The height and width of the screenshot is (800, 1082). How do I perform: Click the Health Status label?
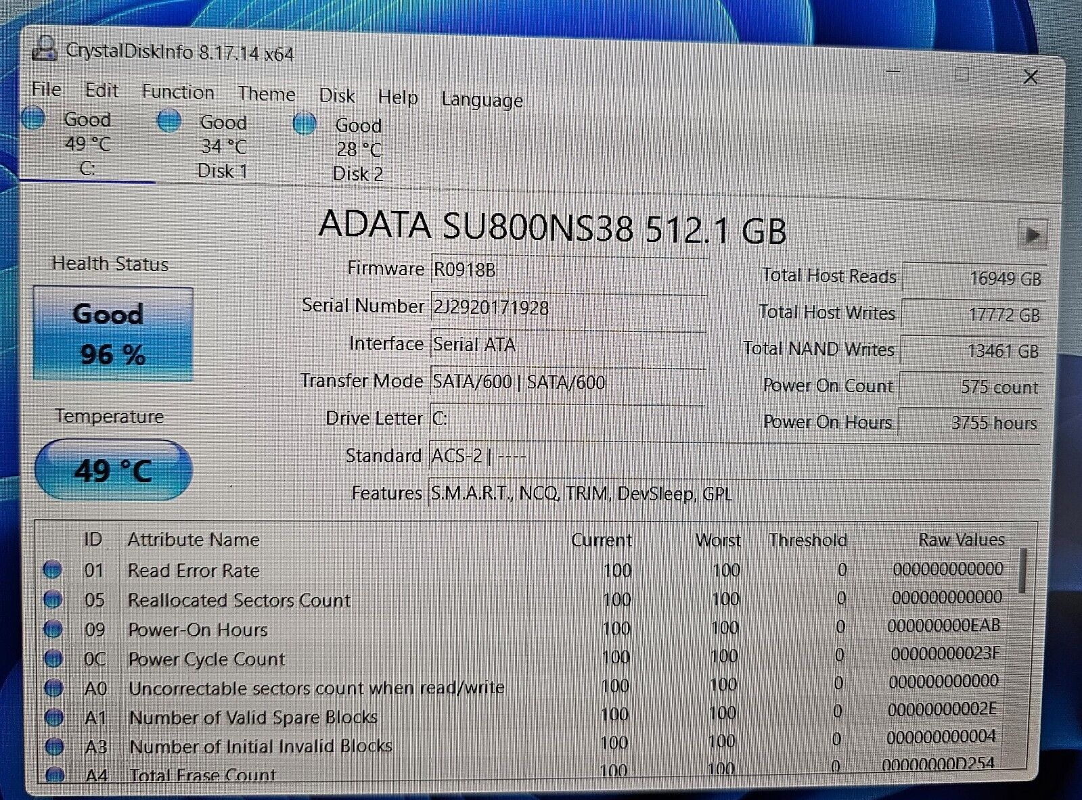click(x=110, y=264)
